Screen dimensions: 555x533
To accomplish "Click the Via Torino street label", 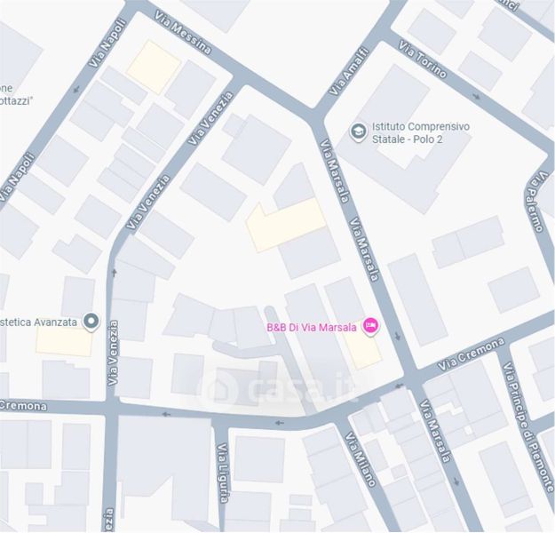I will pos(423,60).
